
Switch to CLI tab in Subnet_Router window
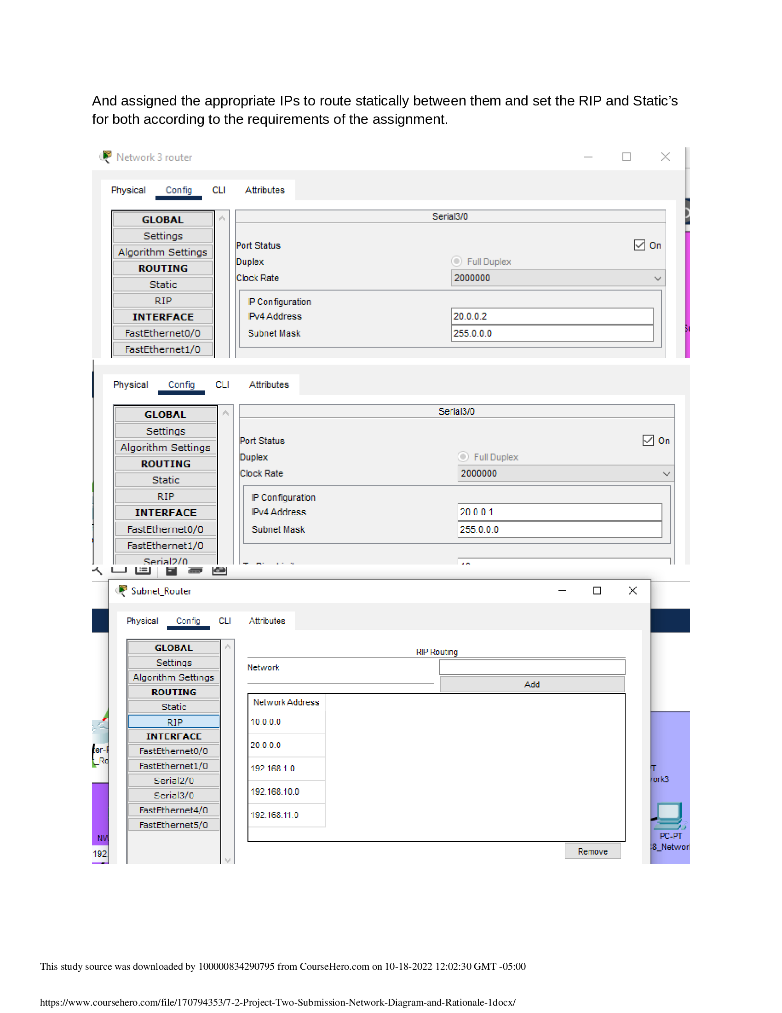224,621
